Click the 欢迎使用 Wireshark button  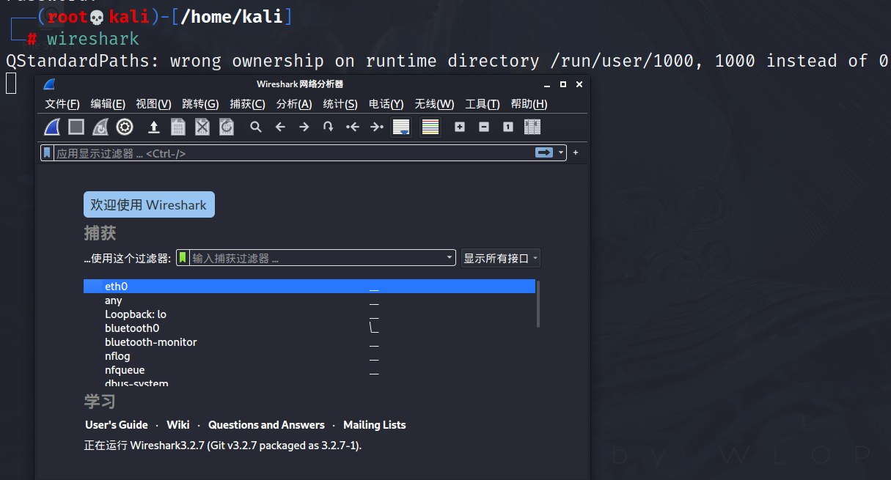[149, 205]
